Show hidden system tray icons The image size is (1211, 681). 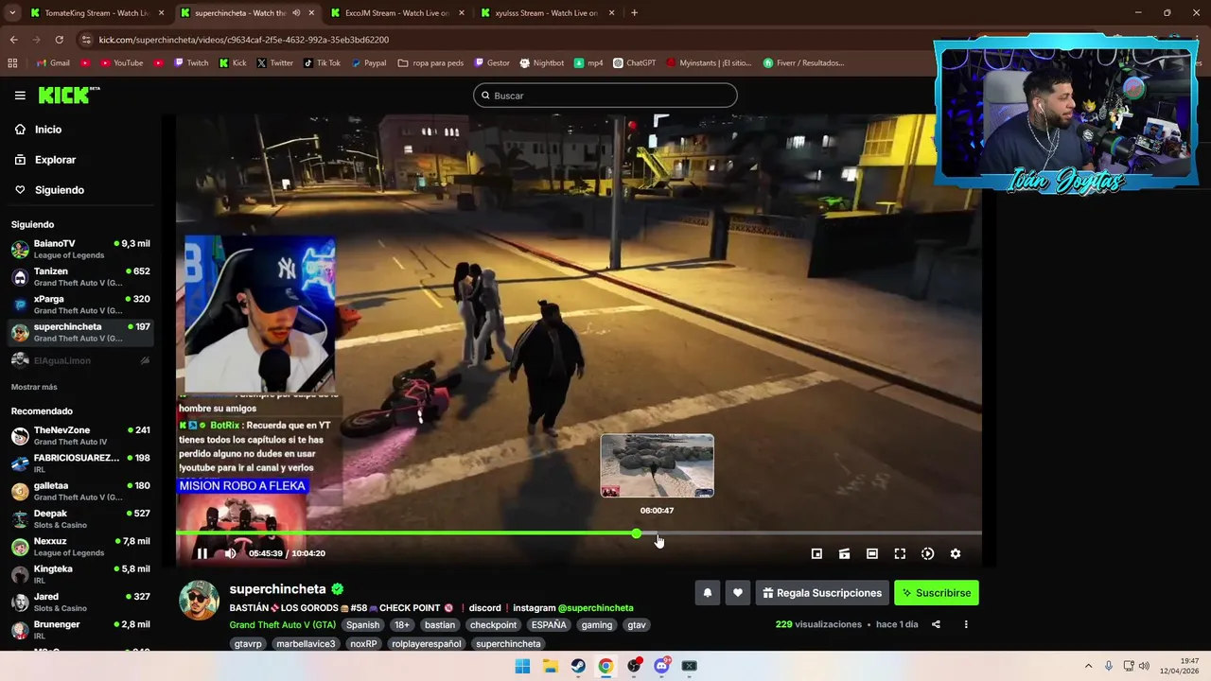point(1088,666)
